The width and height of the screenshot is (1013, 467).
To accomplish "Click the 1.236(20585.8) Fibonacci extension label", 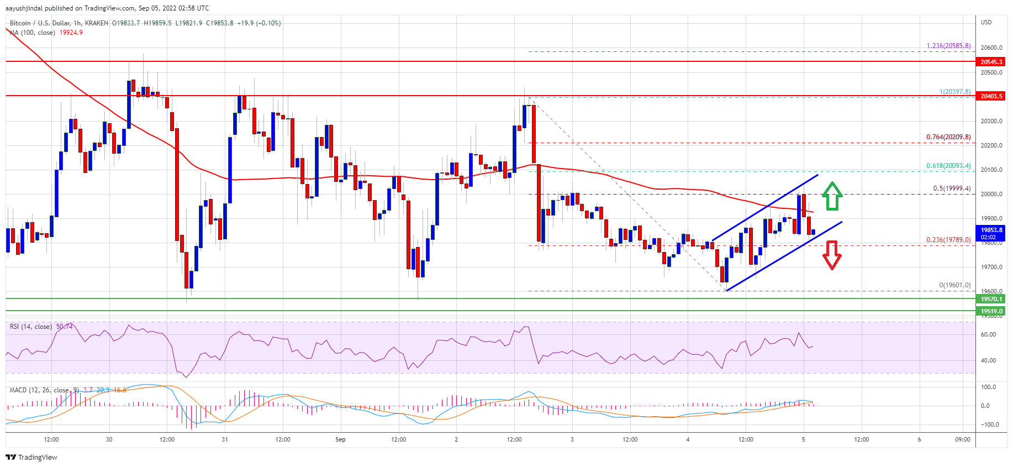I will [948, 46].
